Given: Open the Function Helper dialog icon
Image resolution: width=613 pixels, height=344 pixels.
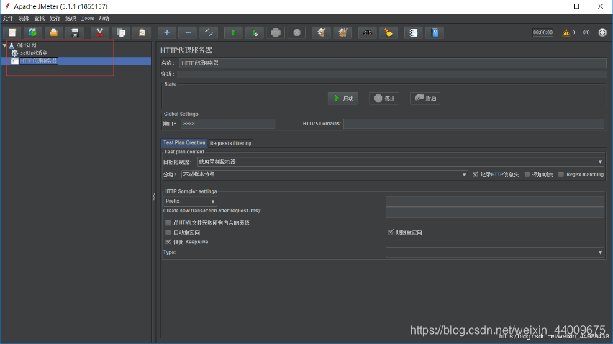Looking at the screenshot, I should coord(413,32).
